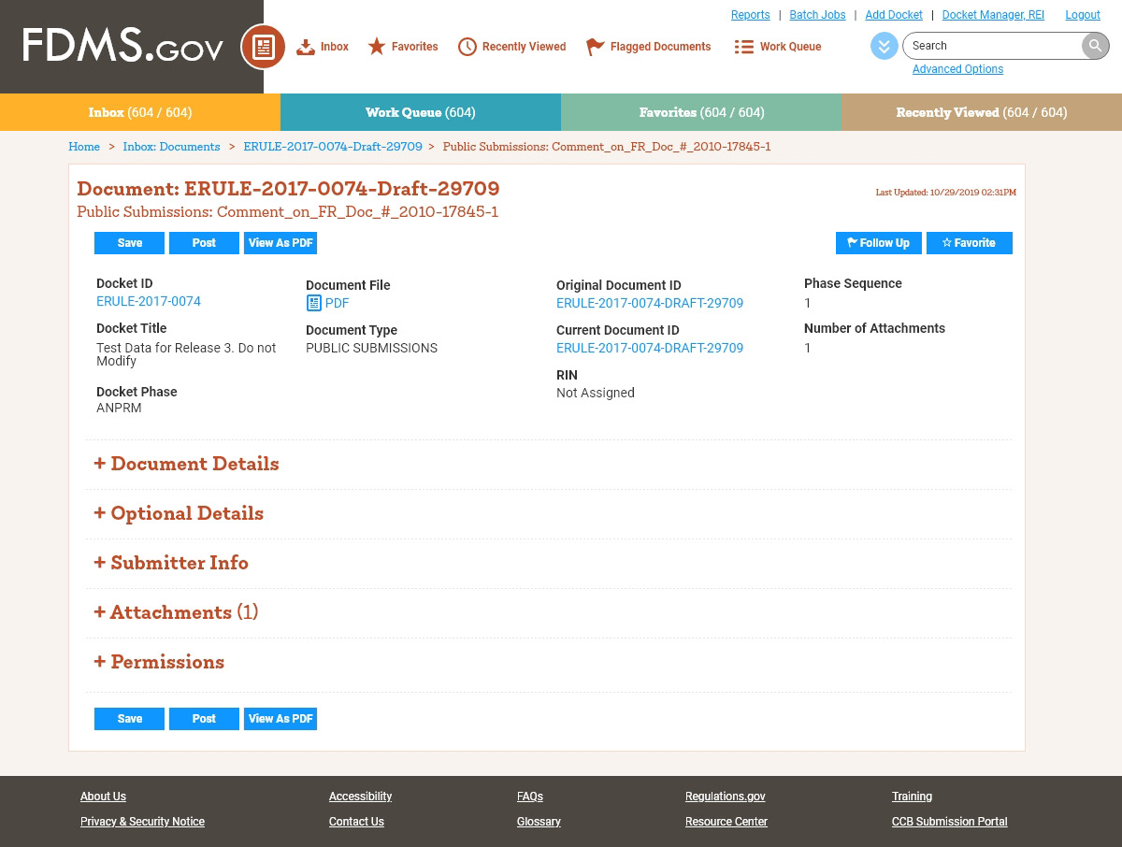Open the Inbox tray icon
The image size is (1122, 847).
coord(306,47)
